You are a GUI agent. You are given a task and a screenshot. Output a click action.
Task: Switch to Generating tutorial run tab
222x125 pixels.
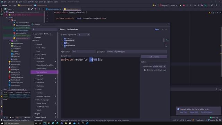(x=18, y=90)
